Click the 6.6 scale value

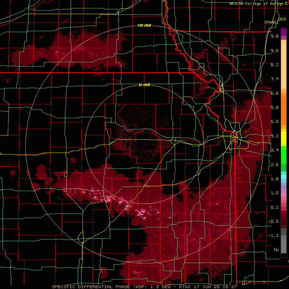coord(275,93)
